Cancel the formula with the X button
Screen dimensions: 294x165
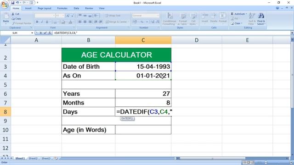click(x=41, y=33)
